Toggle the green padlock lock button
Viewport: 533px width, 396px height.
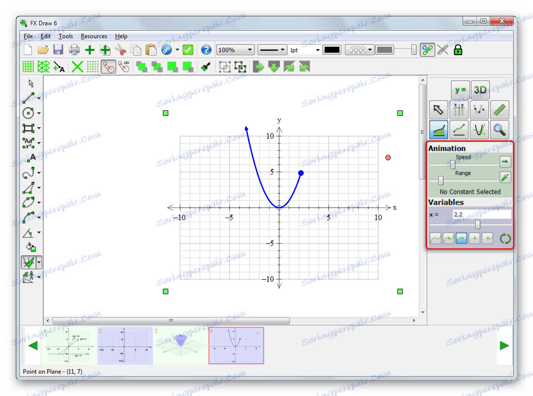click(x=458, y=50)
